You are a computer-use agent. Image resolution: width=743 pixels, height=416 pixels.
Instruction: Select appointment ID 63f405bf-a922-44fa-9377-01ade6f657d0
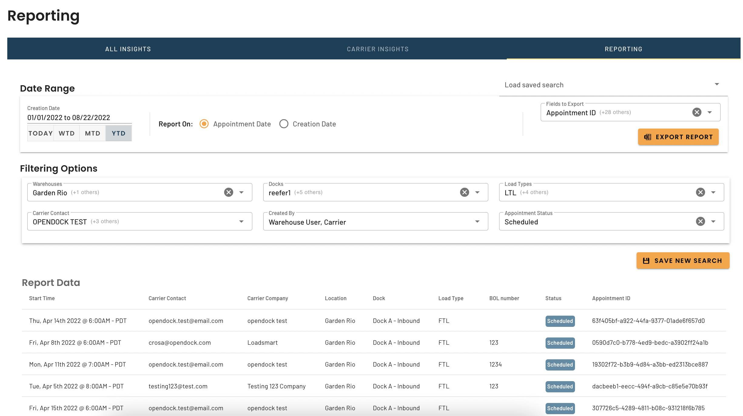tap(648, 321)
